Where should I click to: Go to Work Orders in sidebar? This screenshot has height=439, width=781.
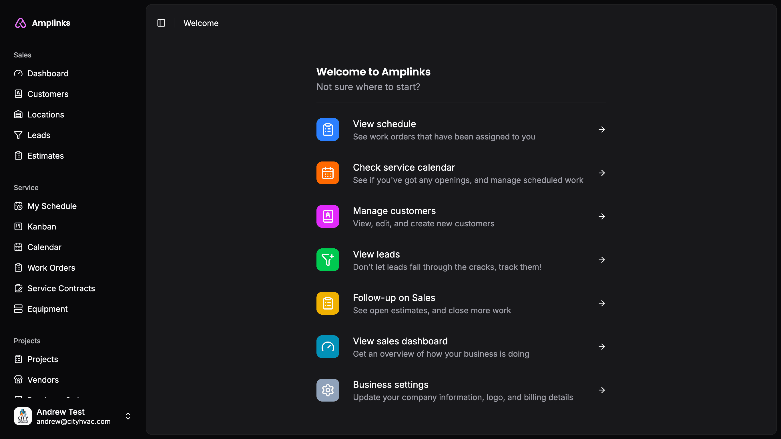51,268
